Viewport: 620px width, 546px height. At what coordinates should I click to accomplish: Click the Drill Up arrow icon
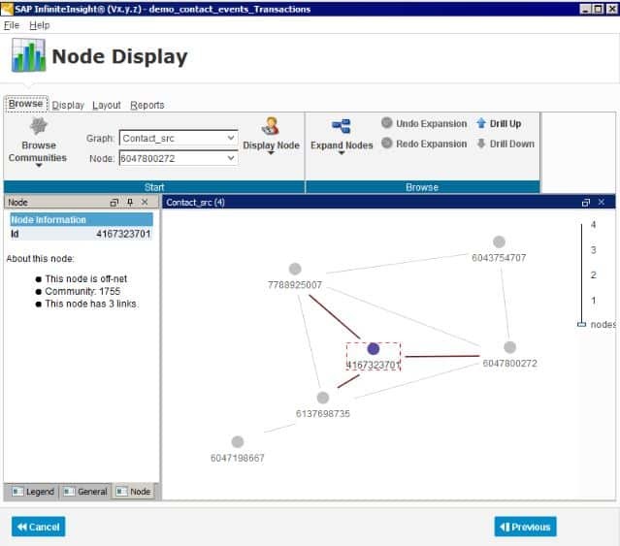coord(481,123)
